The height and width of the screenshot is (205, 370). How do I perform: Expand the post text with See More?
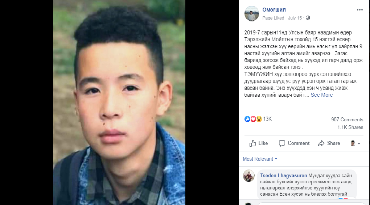coord(322,95)
